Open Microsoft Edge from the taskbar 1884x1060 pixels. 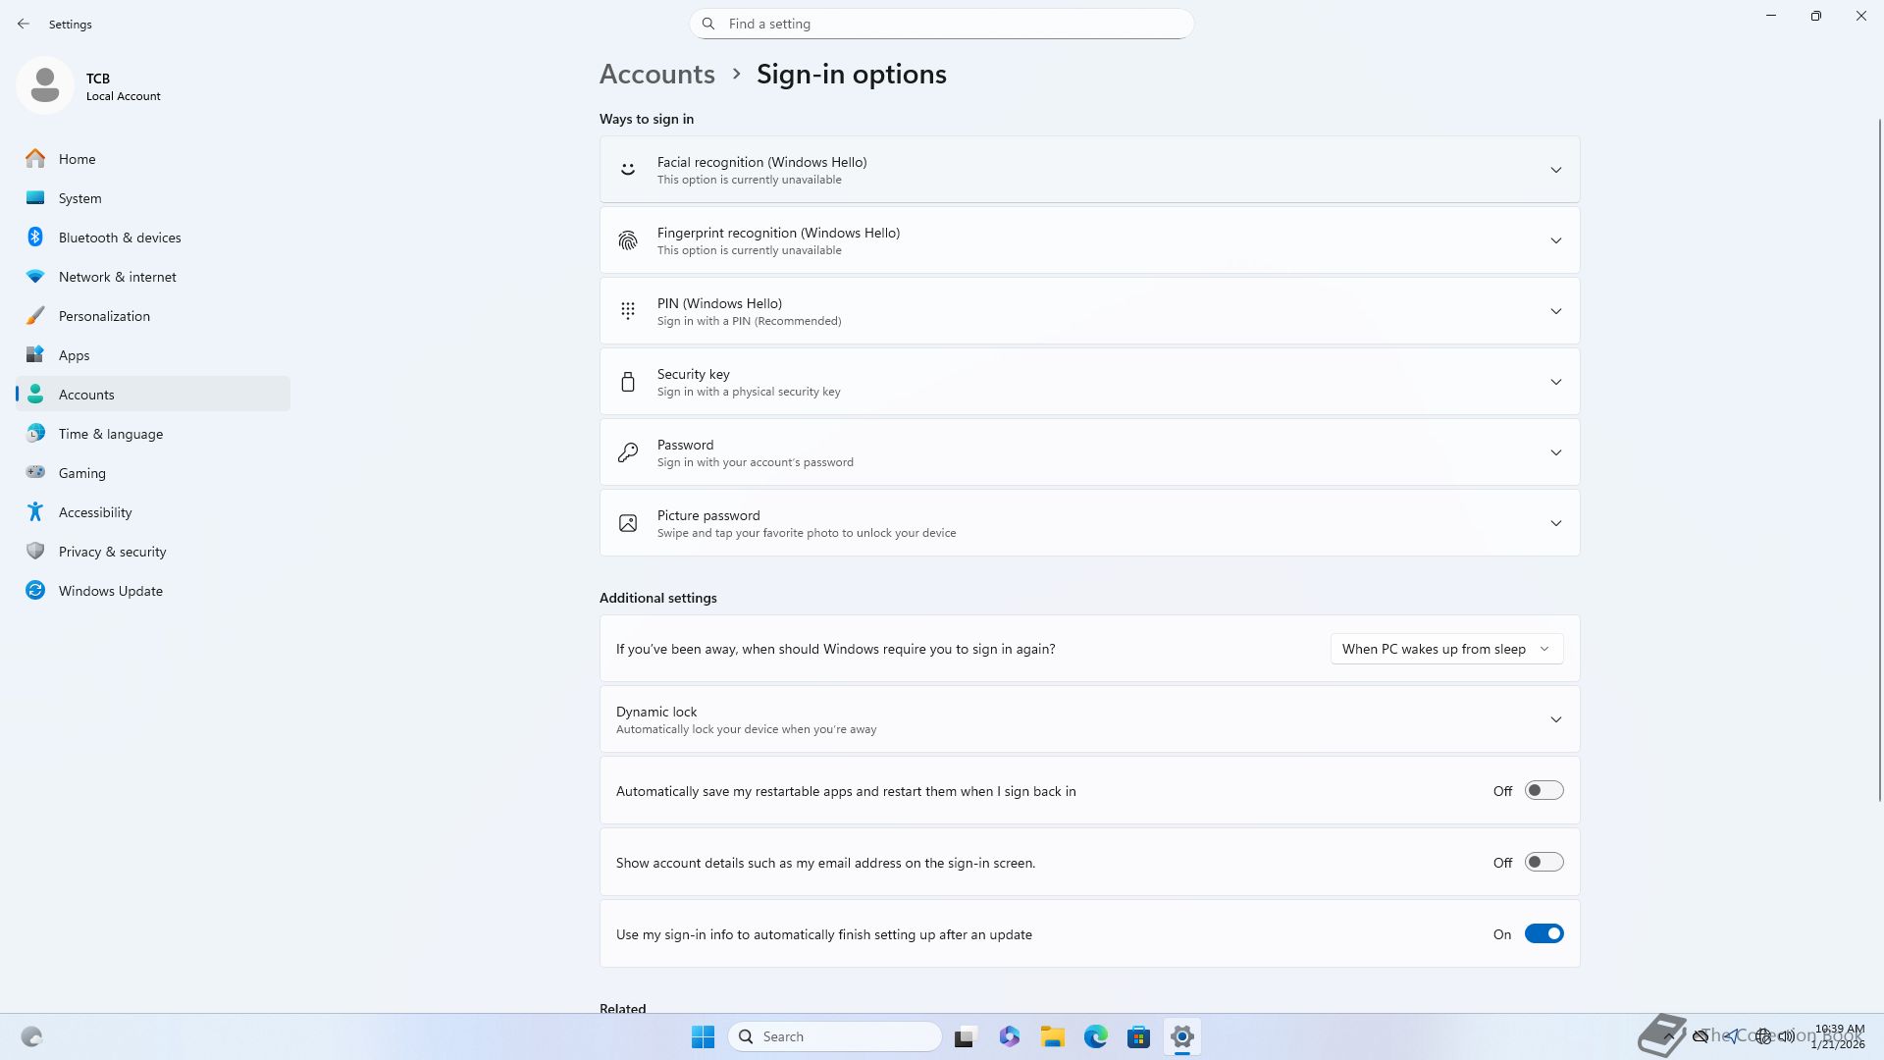point(1095,1036)
